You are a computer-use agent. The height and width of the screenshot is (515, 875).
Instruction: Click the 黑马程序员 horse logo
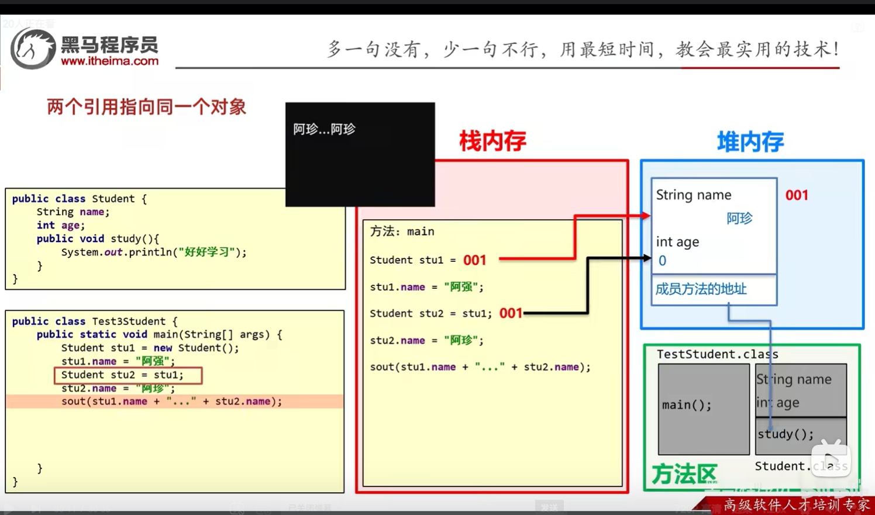click(32, 49)
